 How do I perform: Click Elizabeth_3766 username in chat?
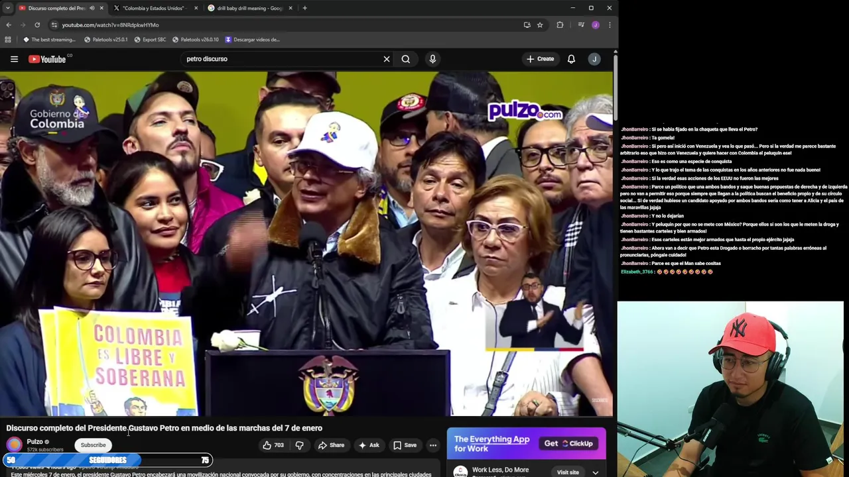[x=637, y=272]
